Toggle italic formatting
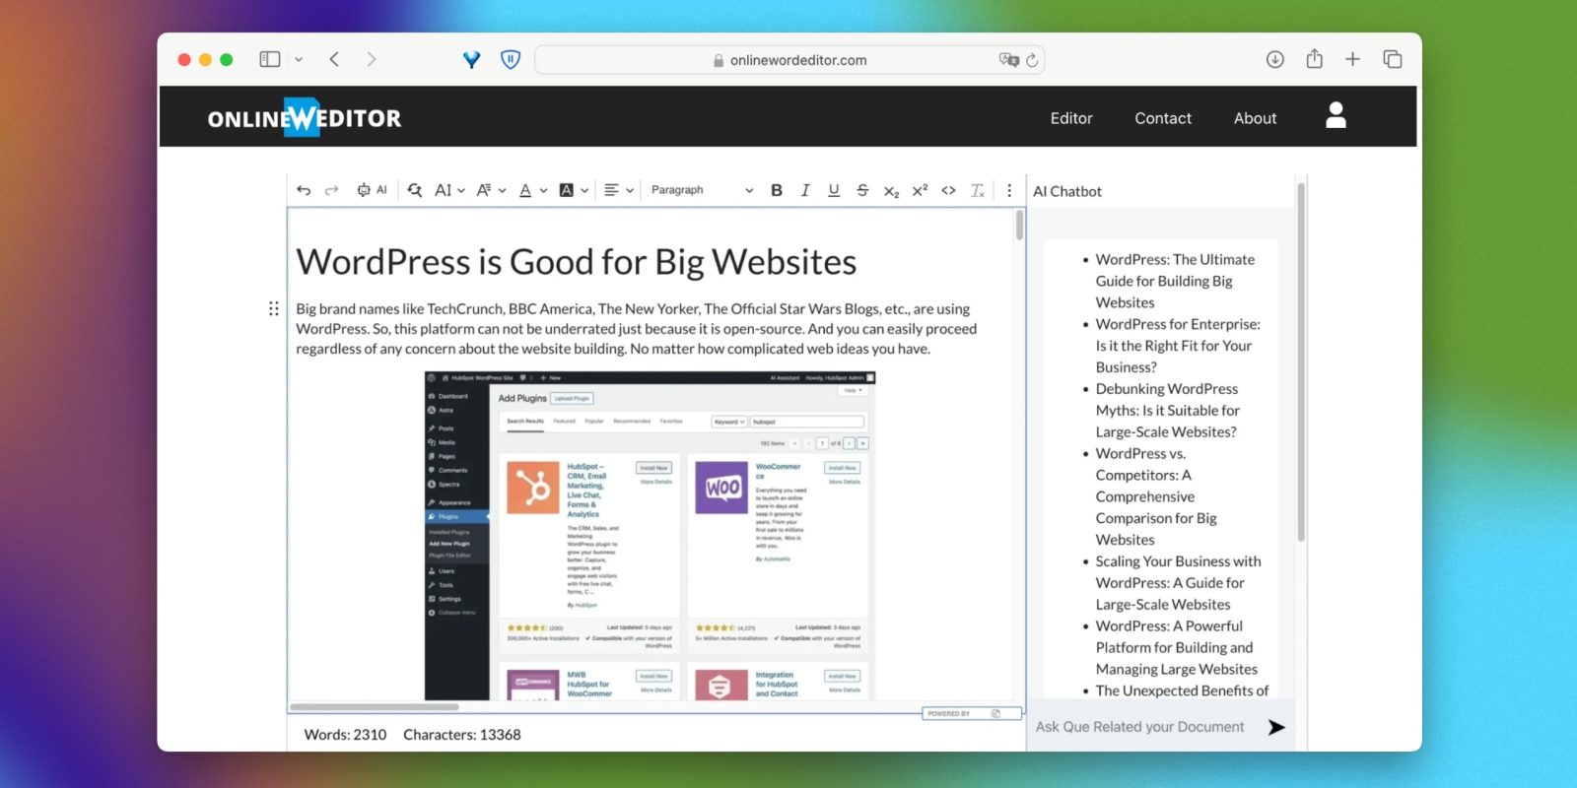The height and width of the screenshot is (788, 1577). tap(805, 190)
